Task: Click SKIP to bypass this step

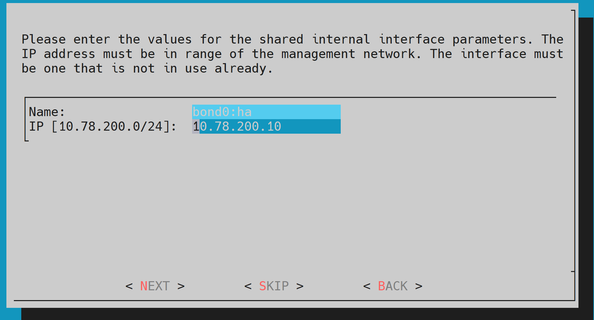Action: pos(274,286)
